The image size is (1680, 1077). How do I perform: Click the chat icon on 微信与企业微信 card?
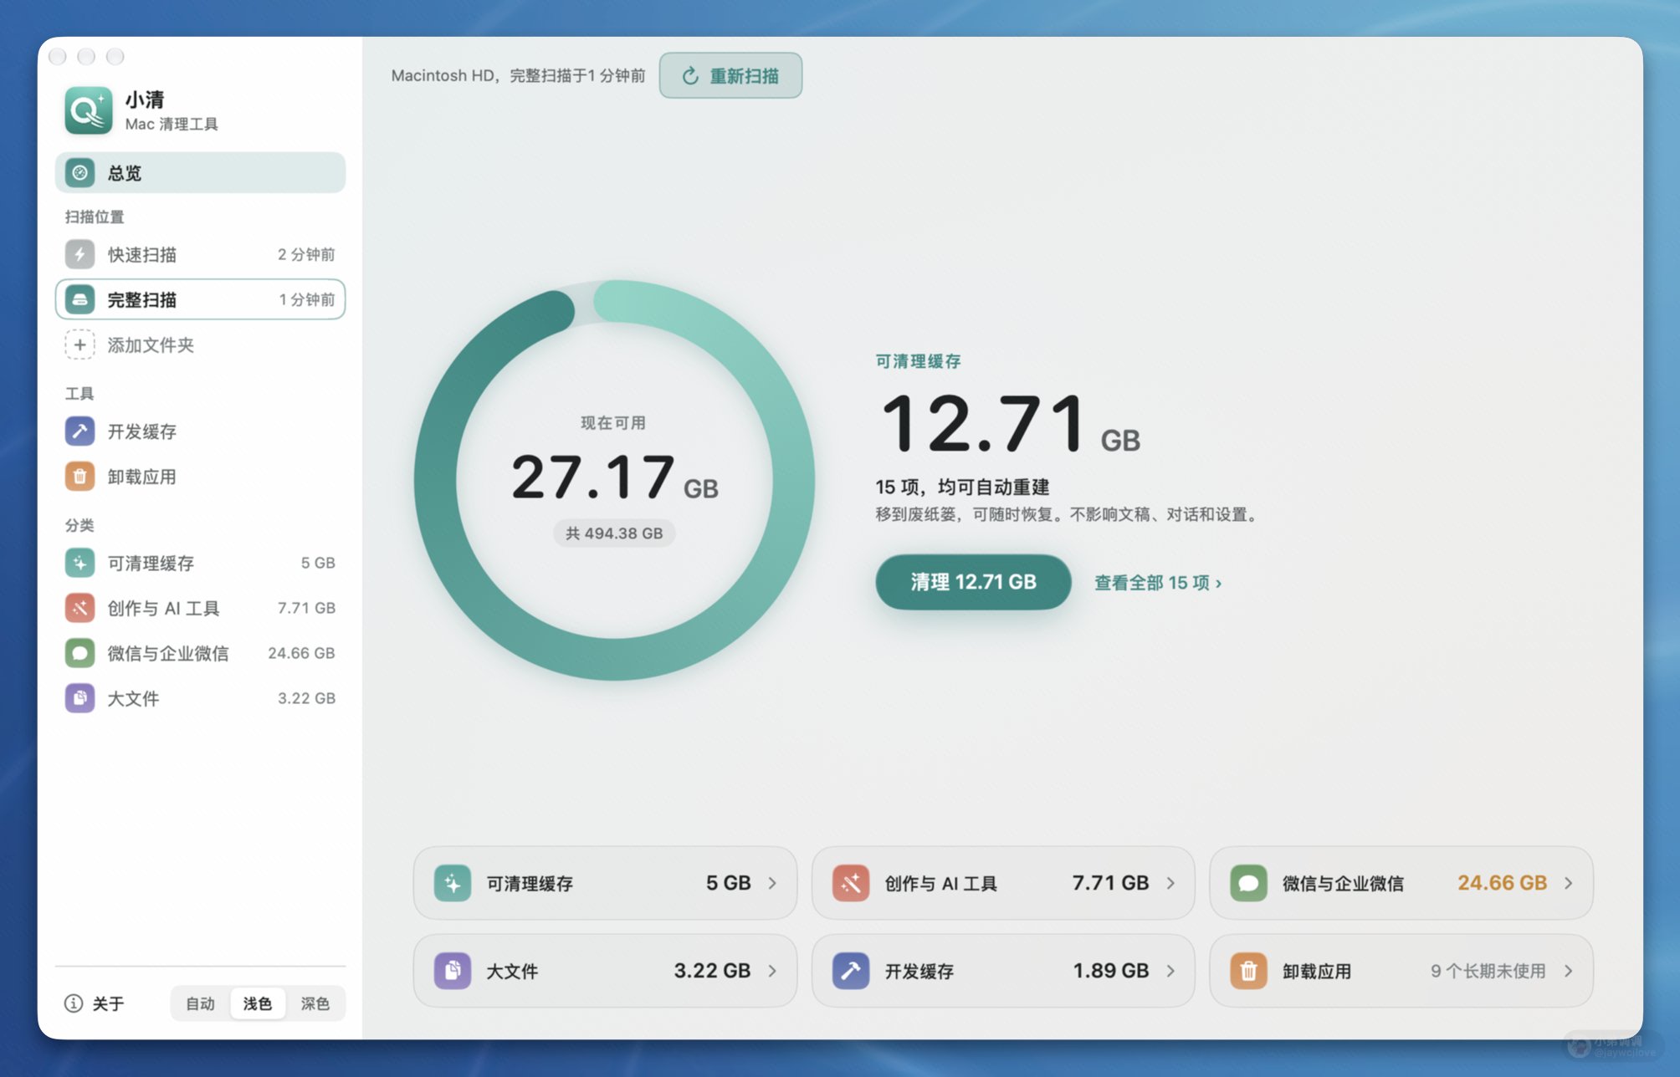(x=1248, y=884)
